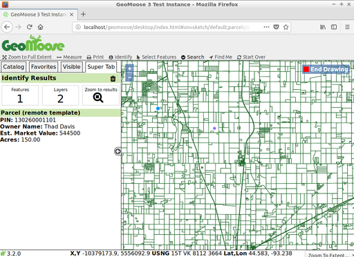This screenshot has width=354, height=257.
Task: Click Find Me to locate position
Action: (x=221, y=57)
